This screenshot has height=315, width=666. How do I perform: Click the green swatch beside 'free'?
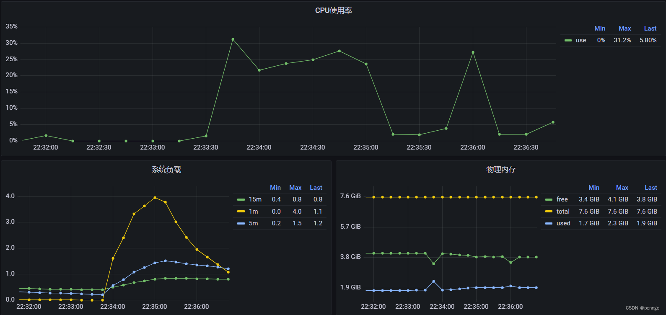point(549,200)
